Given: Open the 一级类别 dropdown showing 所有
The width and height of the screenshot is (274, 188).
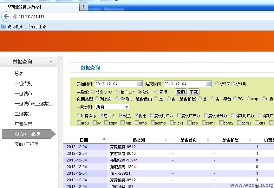Looking at the screenshot, I should pyautogui.click(x=112, y=107).
